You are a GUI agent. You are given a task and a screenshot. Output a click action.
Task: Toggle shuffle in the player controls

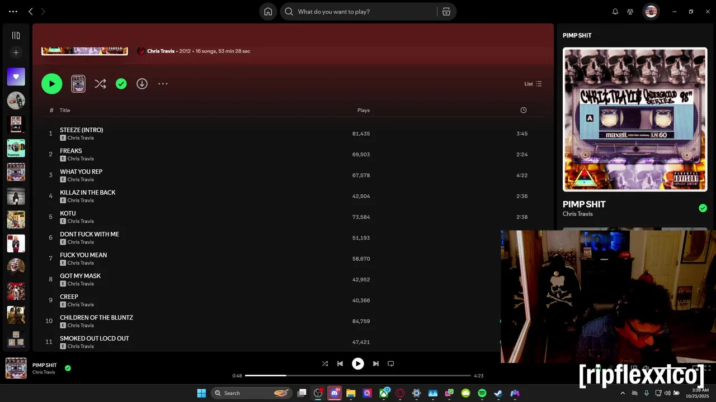(x=325, y=363)
